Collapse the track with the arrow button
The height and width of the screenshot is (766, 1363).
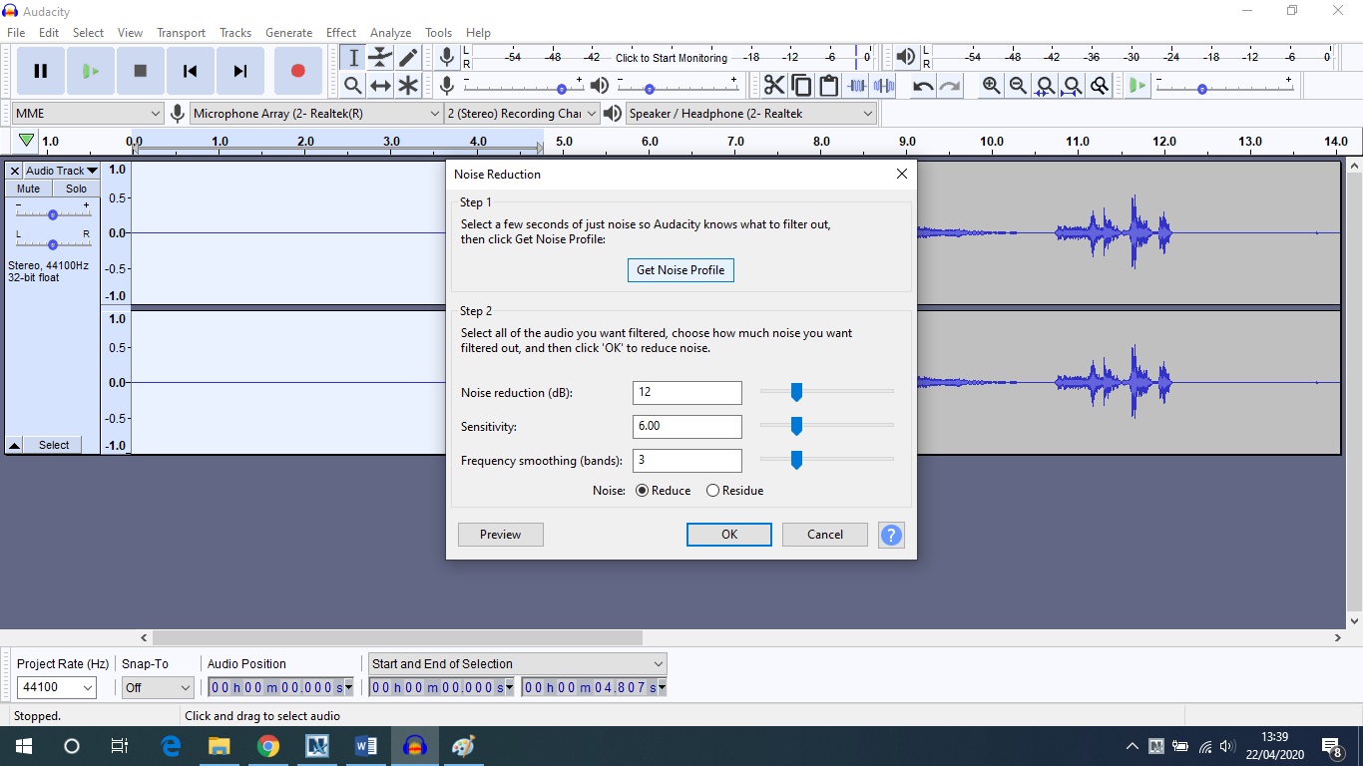[x=15, y=445]
